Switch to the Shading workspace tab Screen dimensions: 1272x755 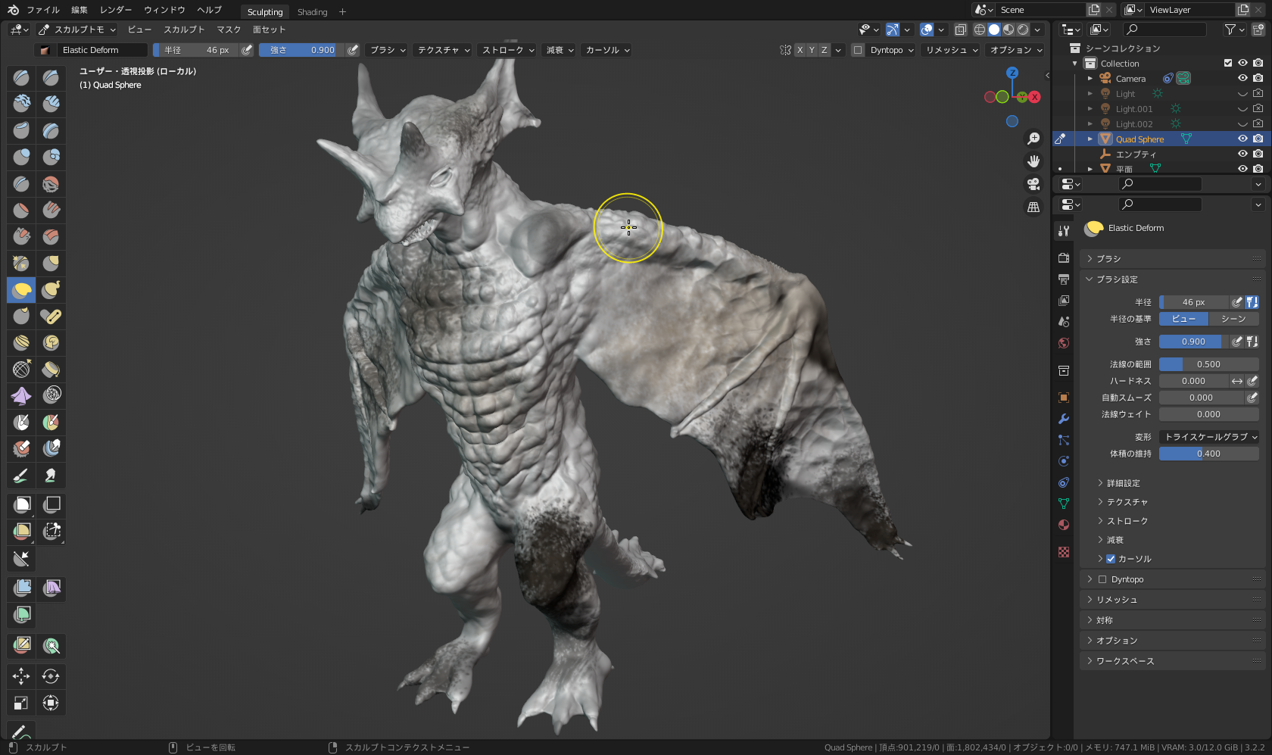coord(312,12)
